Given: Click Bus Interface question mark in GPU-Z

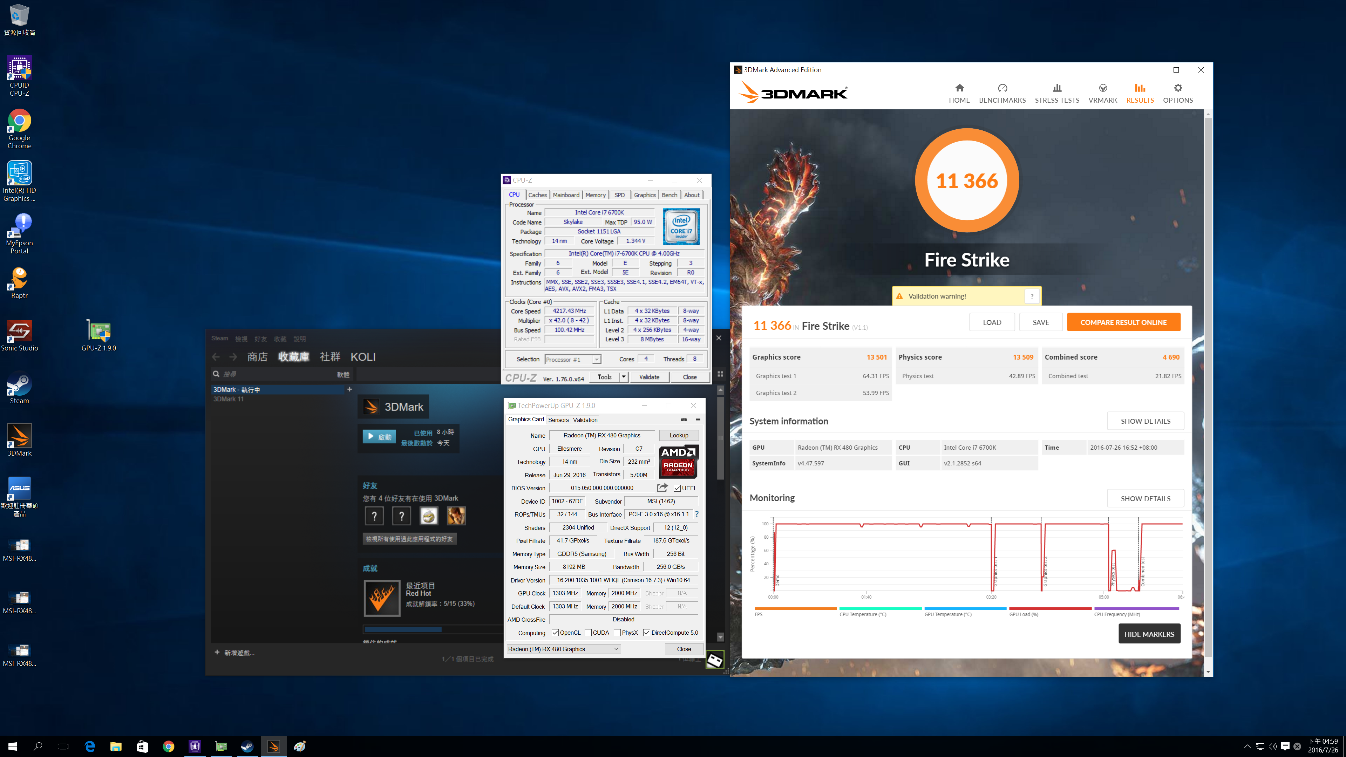Looking at the screenshot, I should 696,514.
